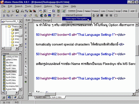Click the align right icon
Image resolution: width=139 pixels, height=104 pixels.
[111, 15]
